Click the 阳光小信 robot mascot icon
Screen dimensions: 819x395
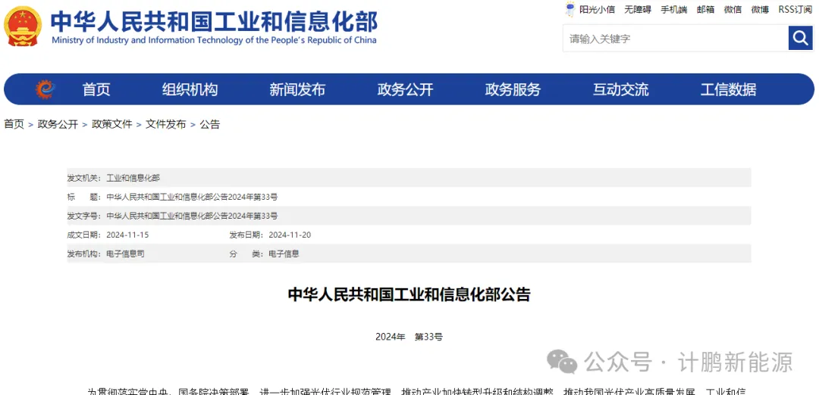570,9
